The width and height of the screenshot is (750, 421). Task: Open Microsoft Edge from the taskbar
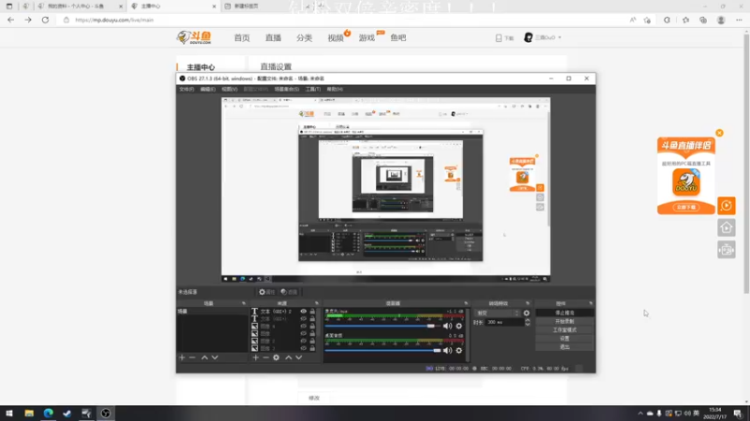49,413
